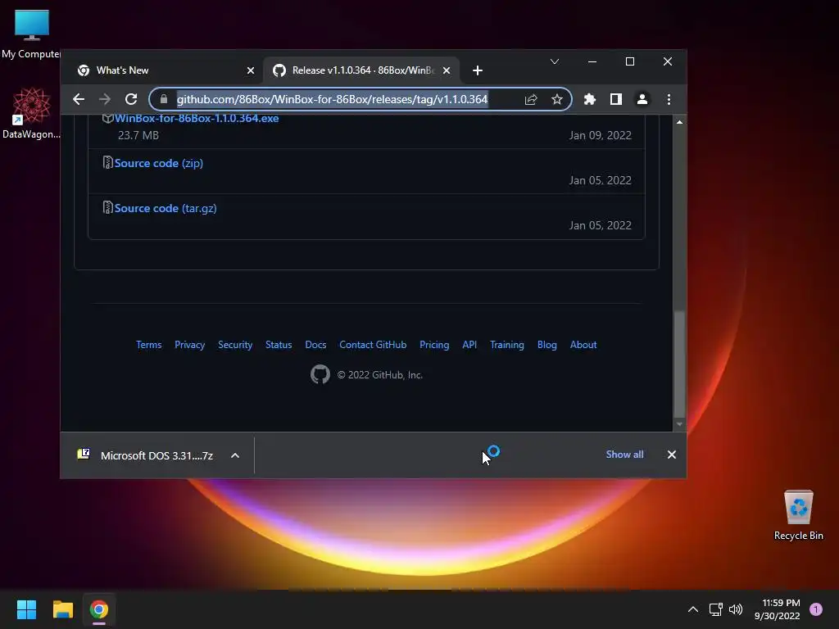Expand options for Microsoft DOS 3.31 download
The height and width of the screenshot is (629, 839).
[x=235, y=455]
